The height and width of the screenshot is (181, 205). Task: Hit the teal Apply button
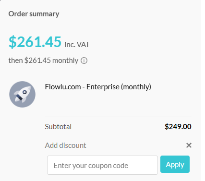[175, 164]
